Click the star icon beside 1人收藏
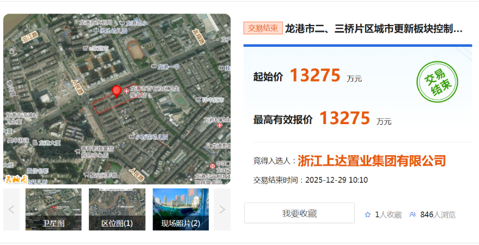The width and height of the screenshot is (479, 245). click(368, 215)
